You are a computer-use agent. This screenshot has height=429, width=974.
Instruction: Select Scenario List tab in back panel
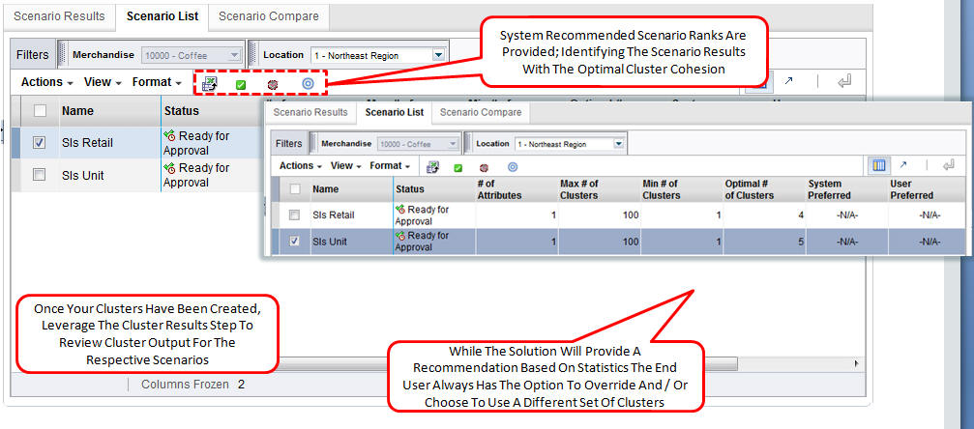point(162,16)
